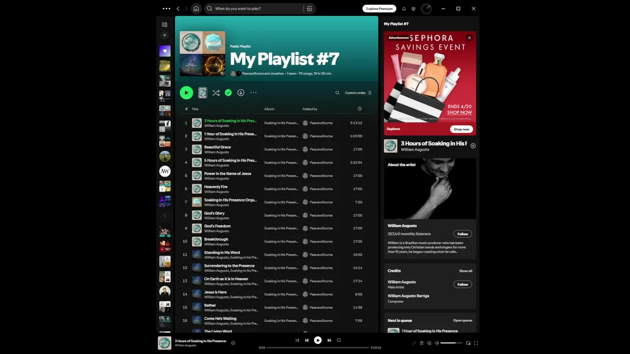Click now-playing album art in bottom bar
The width and height of the screenshot is (630, 354).
pos(164,343)
